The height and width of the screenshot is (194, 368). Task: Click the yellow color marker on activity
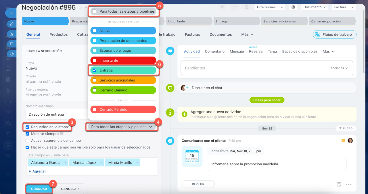(x=343, y=141)
